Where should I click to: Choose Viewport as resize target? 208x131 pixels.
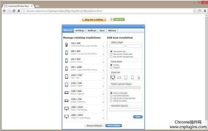[x=111, y=67]
